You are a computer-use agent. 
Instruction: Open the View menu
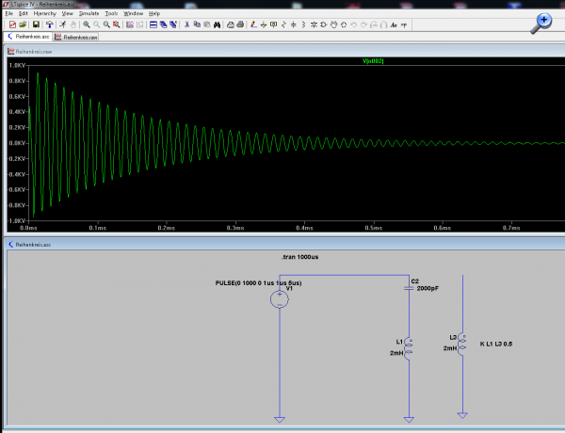pos(67,13)
